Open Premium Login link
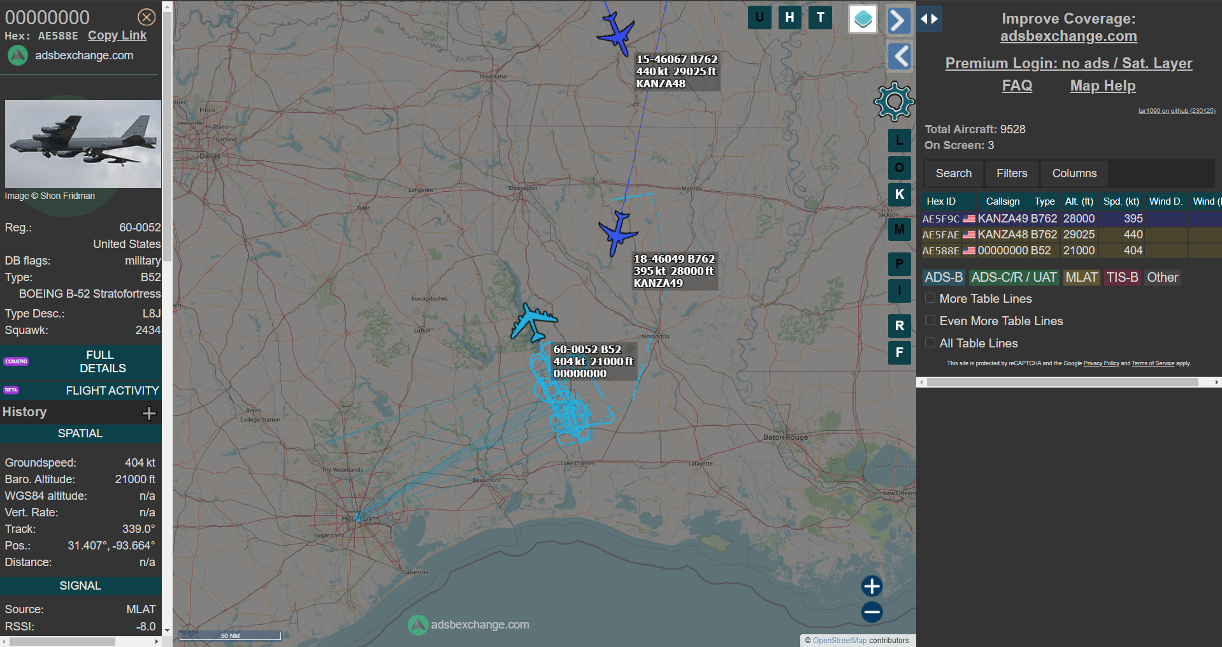 coord(1068,63)
